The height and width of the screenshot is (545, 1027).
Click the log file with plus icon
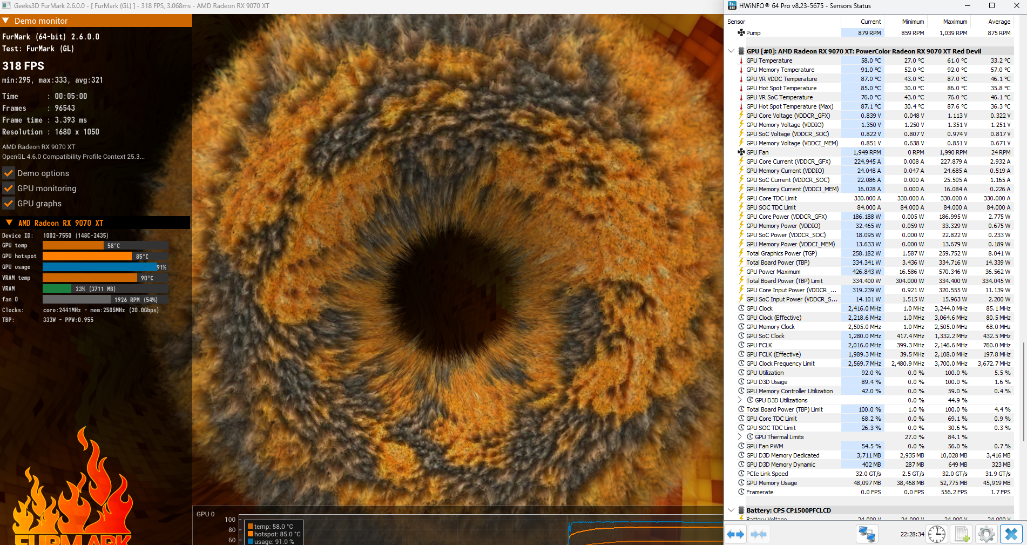tap(962, 534)
